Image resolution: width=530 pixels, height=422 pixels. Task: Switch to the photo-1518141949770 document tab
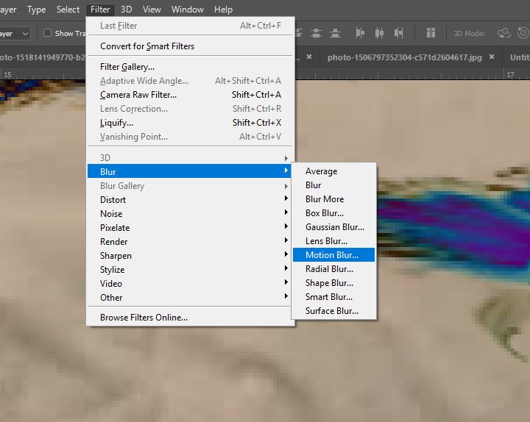43,57
